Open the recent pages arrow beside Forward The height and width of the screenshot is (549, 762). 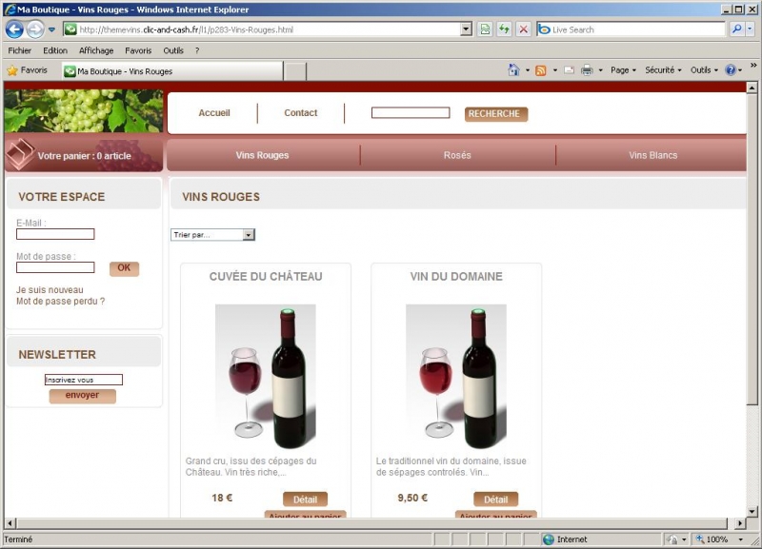(x=52, y=29)
